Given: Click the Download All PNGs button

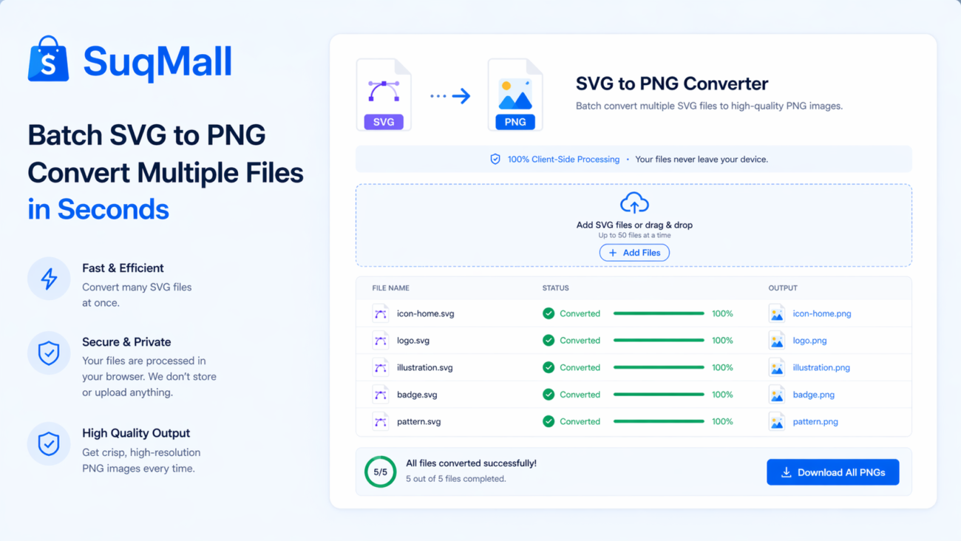Looking at the screenshot, I should (832, 472).
